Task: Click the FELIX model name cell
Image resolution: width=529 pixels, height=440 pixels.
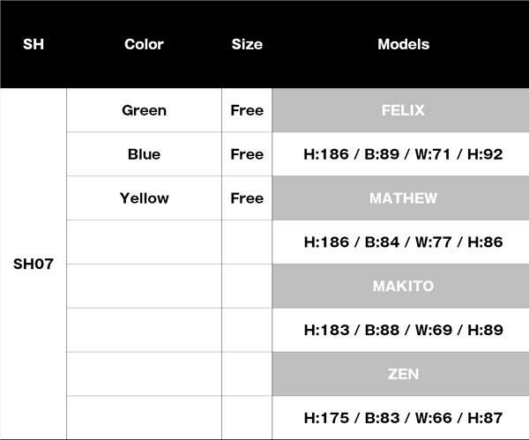Action: [403, 110]
